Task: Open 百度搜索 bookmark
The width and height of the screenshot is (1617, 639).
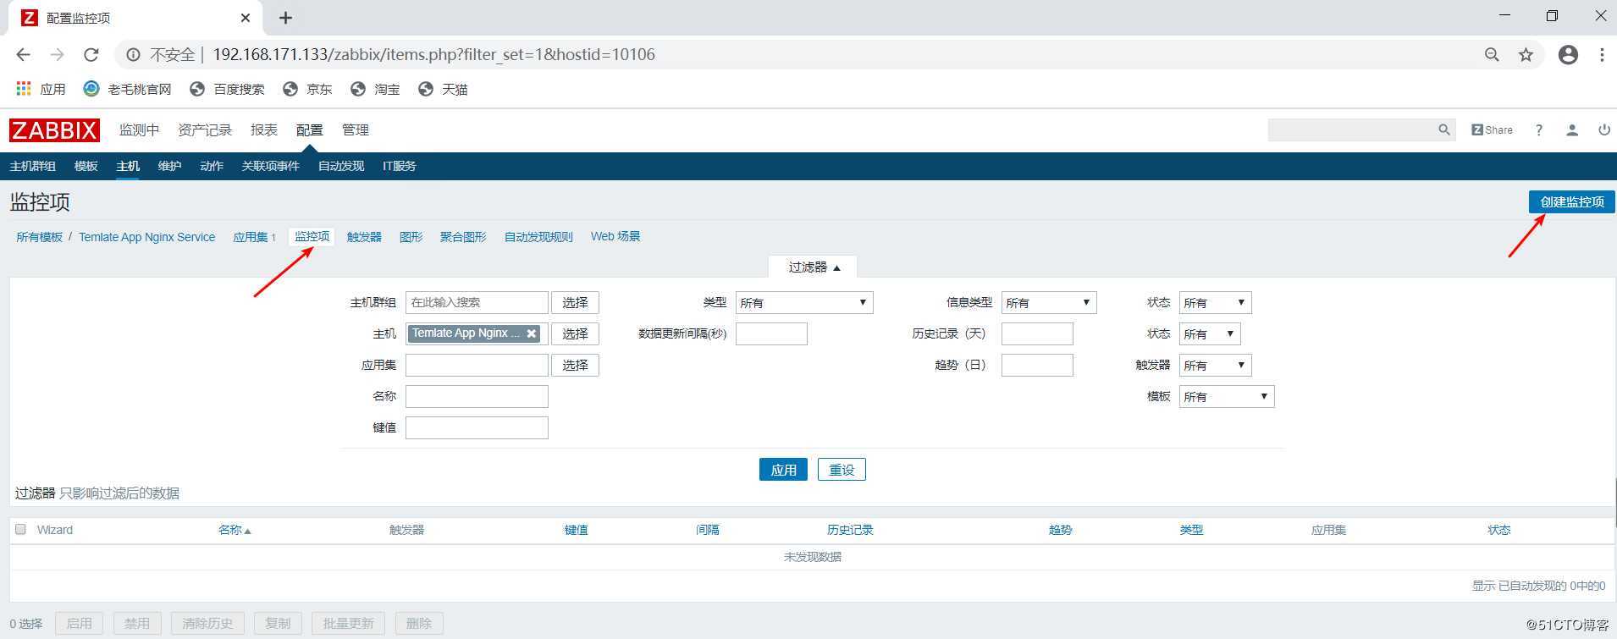Action: pyautogui.click(x=227, y=89)
